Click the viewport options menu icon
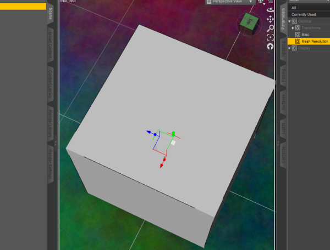This screenshot has height=250, width=330. pyautogui.click(x=271, y=2)
